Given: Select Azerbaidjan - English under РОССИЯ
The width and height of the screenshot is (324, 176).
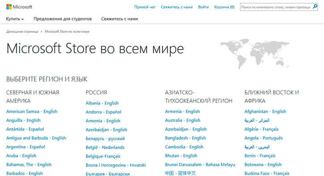Looking at the screenshot, I should point(106,130).
